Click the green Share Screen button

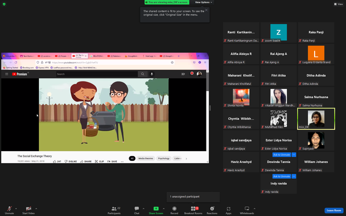click(x=156, y=210)
